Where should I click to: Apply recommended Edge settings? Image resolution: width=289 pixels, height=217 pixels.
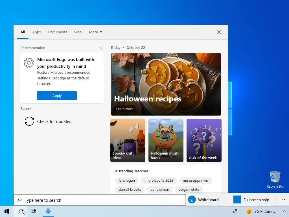point(57,96)
